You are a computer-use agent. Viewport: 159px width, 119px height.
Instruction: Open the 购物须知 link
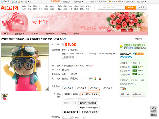131,48
